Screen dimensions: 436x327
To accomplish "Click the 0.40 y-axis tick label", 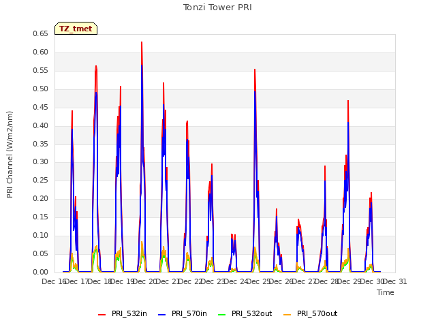I will pos(41,125).
